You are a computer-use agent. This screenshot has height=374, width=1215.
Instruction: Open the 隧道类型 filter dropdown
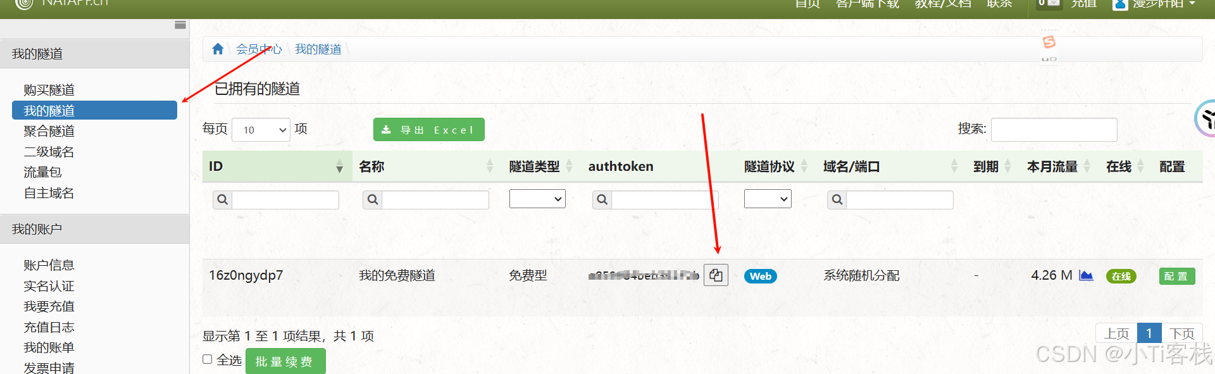(537, 199)
